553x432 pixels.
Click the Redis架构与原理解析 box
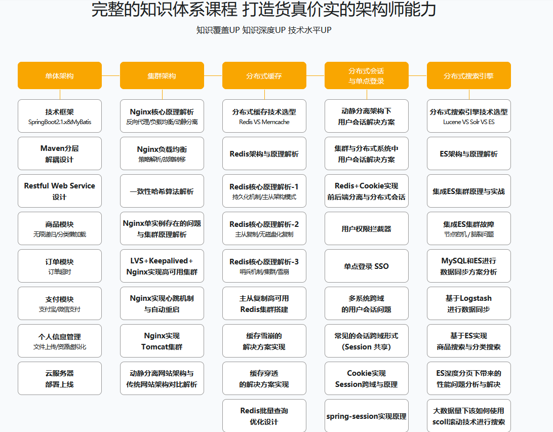[x=264, y=153]
